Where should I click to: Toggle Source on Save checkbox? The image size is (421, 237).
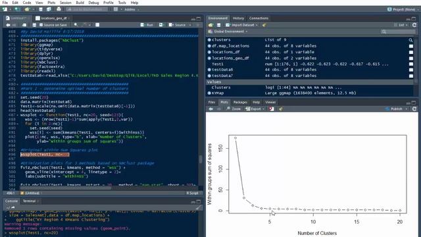41,25
